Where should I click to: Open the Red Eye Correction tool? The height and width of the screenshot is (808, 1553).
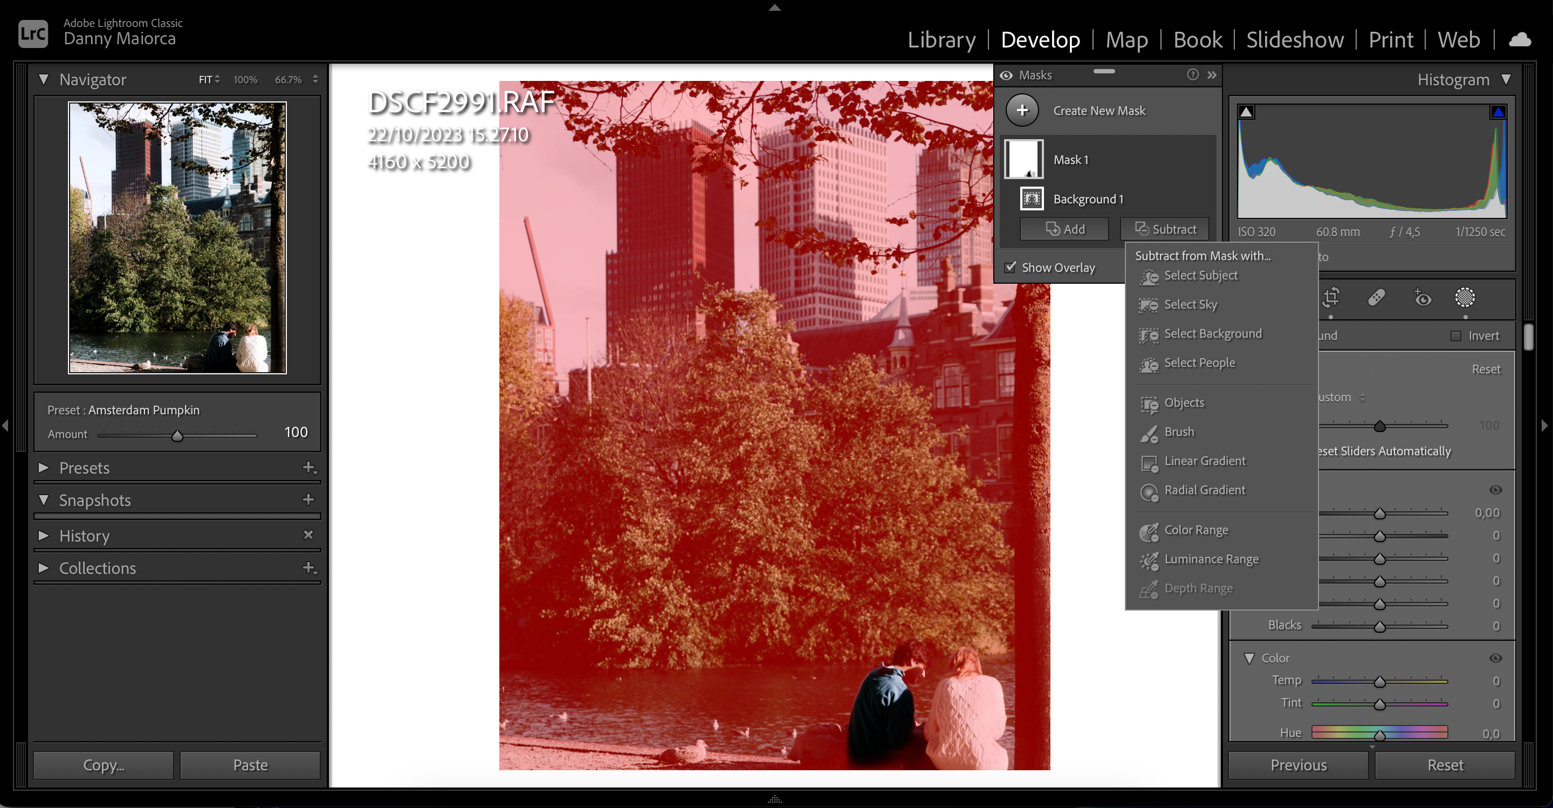[1421, 298]
